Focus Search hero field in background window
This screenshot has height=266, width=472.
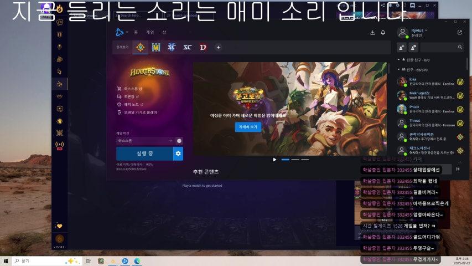(137, 15)
